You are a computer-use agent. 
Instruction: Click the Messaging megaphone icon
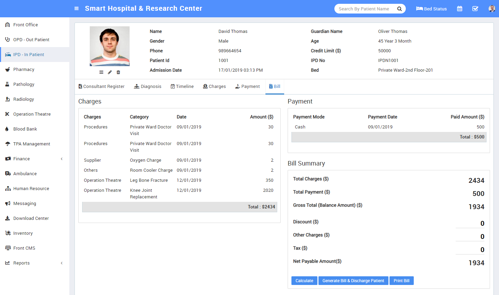point(8,203)
